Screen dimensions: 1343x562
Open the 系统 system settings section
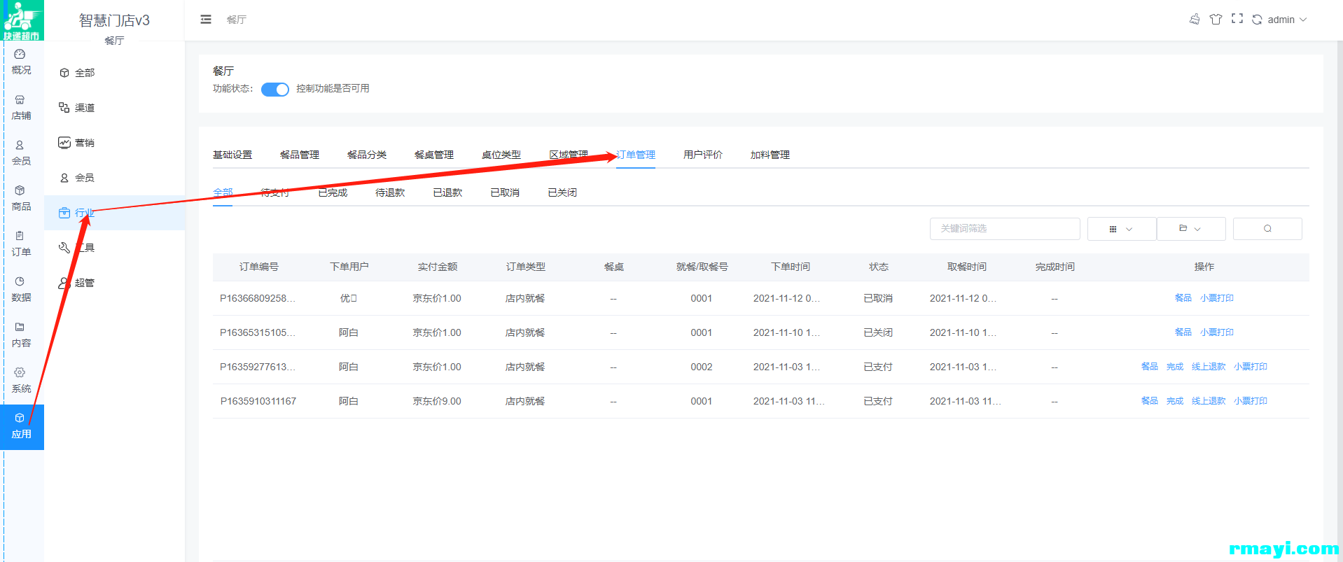[21, 381]
